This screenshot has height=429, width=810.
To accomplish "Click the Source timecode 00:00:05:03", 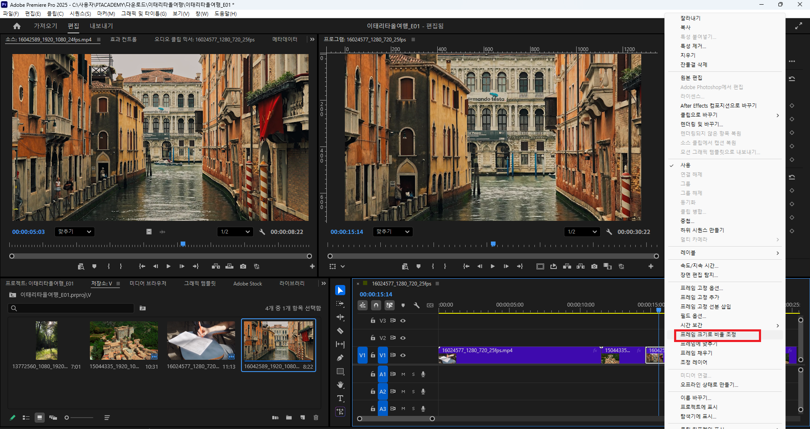I will click(x=28, y=232).
